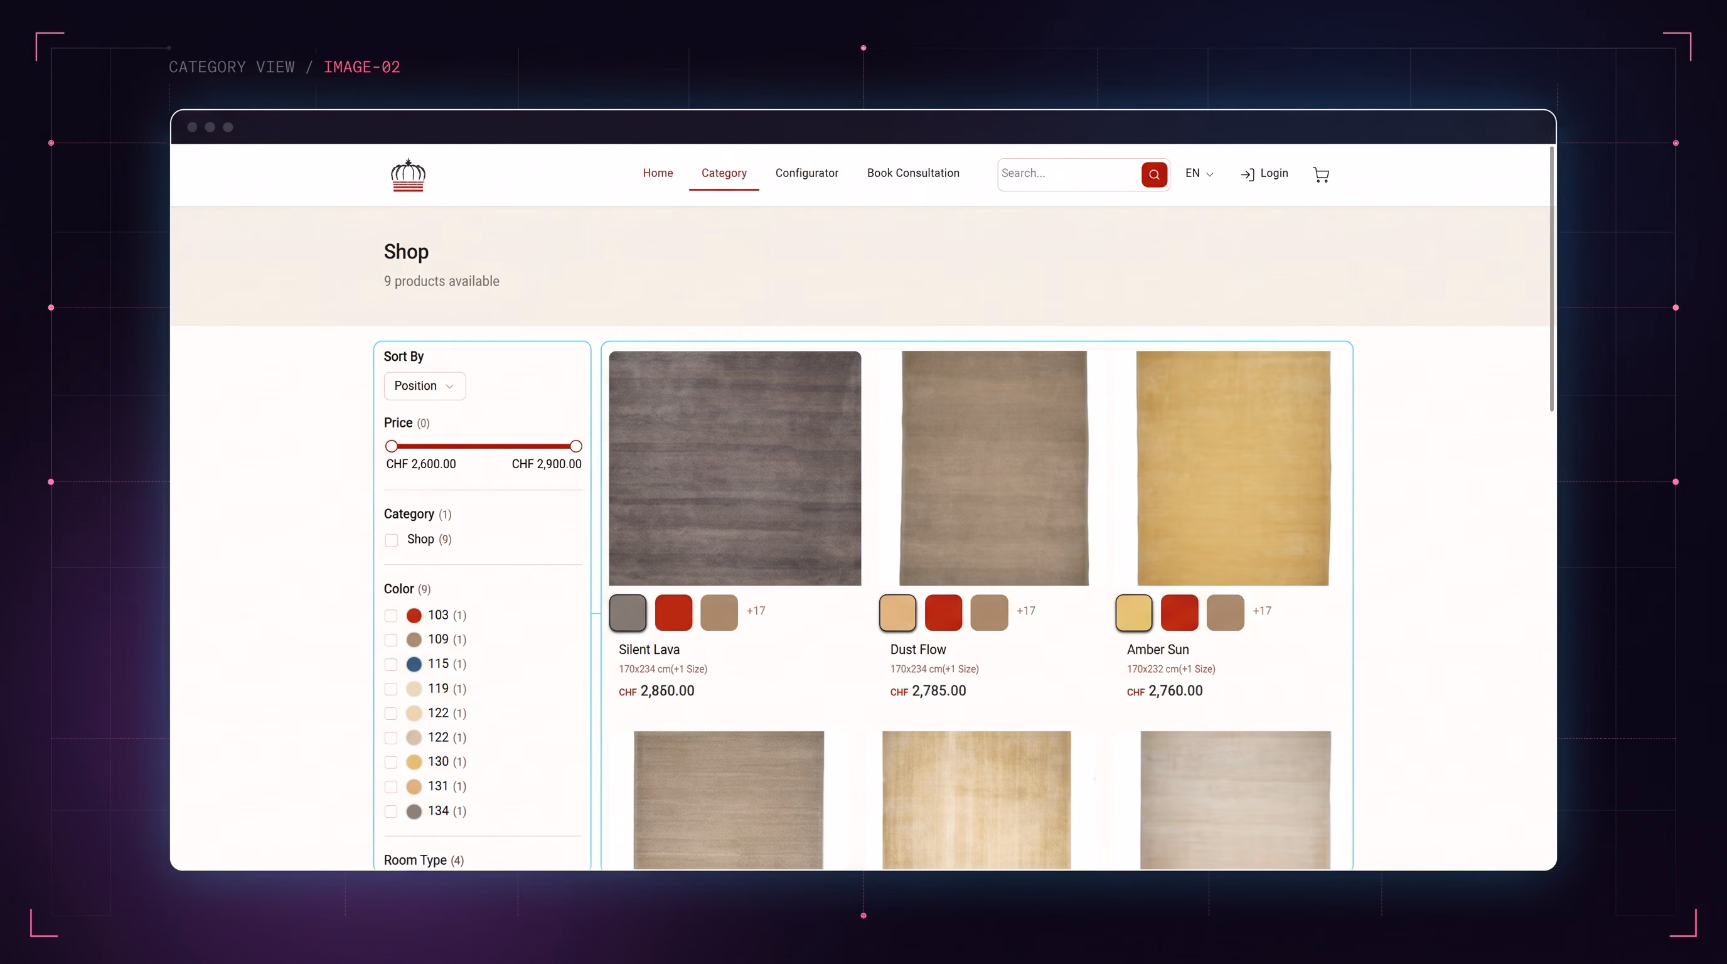Screen dimensions: 1727x964
Task: Select the Category nav tab
Action: click(724, 173)
